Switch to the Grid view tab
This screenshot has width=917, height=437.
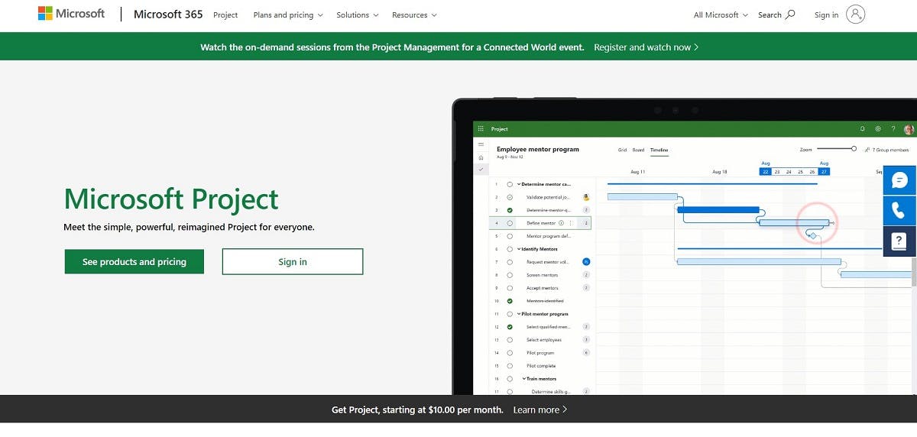pyautogui.click(x=623, y=150)
